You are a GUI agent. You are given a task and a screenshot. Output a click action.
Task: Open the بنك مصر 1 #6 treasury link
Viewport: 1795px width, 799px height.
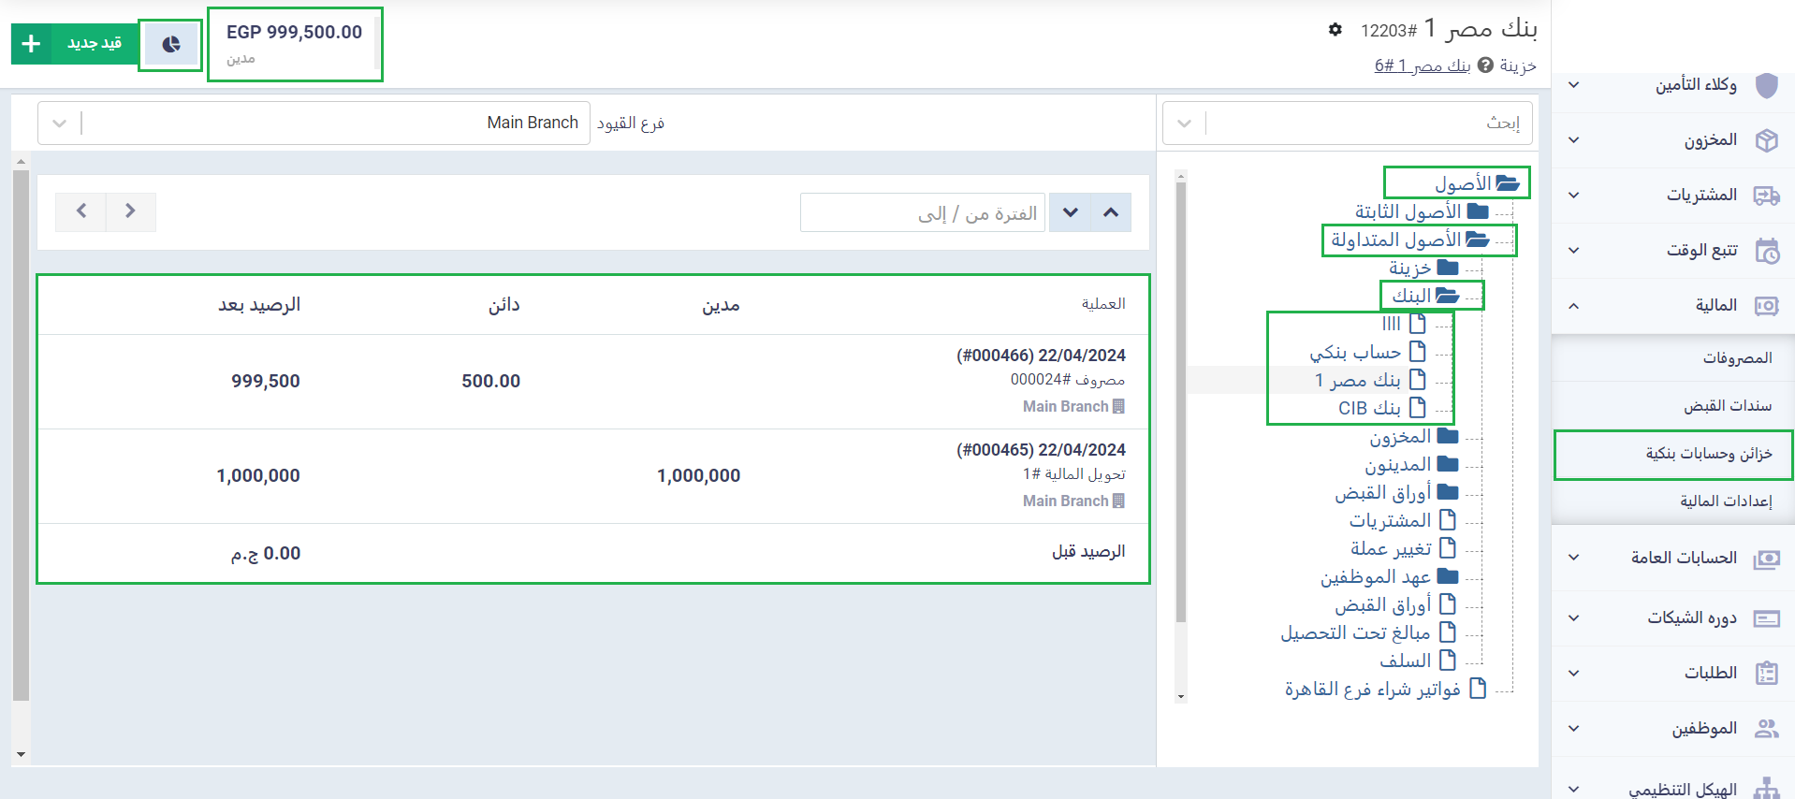(x=1423, y=65)
